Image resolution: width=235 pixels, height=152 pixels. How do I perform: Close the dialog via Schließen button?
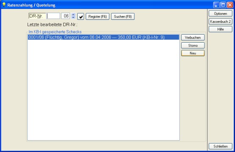pos(221,147)
